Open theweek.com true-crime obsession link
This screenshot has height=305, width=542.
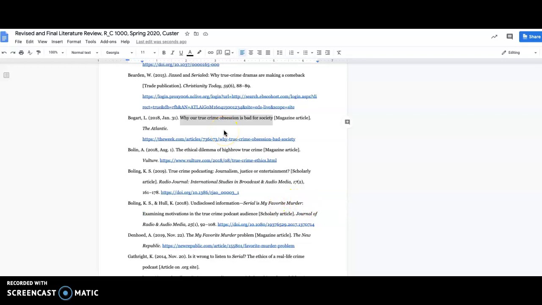pos(219,139)
